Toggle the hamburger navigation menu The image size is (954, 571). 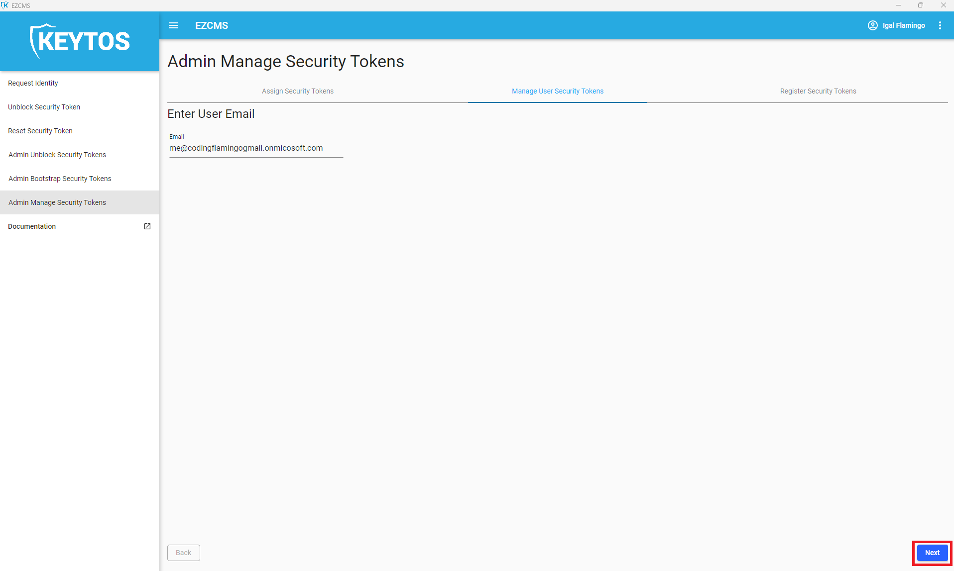click(x=173, y=25)
